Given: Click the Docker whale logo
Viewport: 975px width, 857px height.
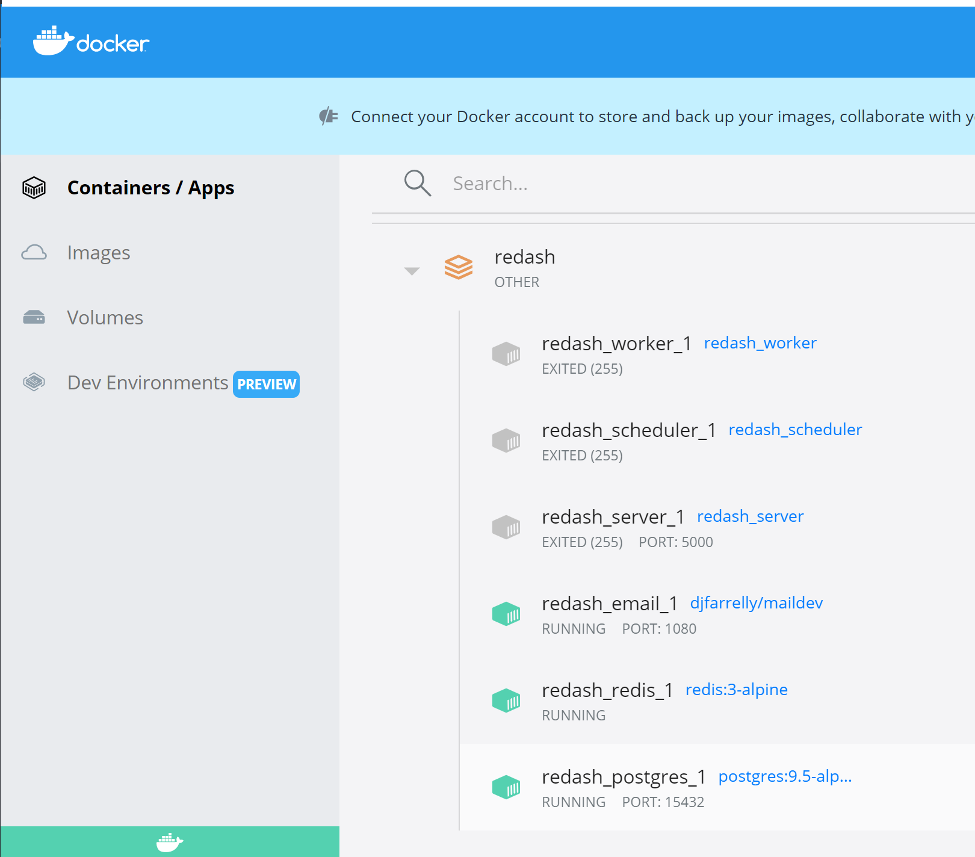Looking at the screenshot, I should pos(91,41).
